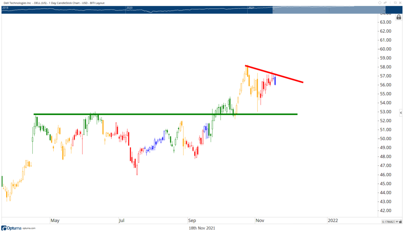This screenshot has height=232, width=404.
Task: Open the optuma.com link
Action: 29,228
